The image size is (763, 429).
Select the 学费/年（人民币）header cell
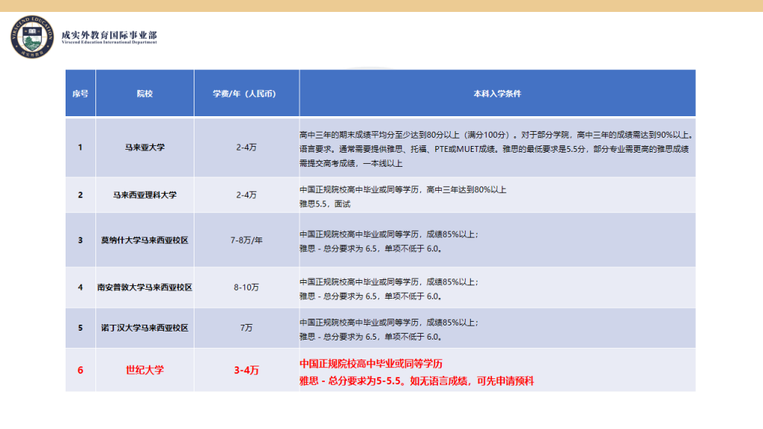point(246,92)
